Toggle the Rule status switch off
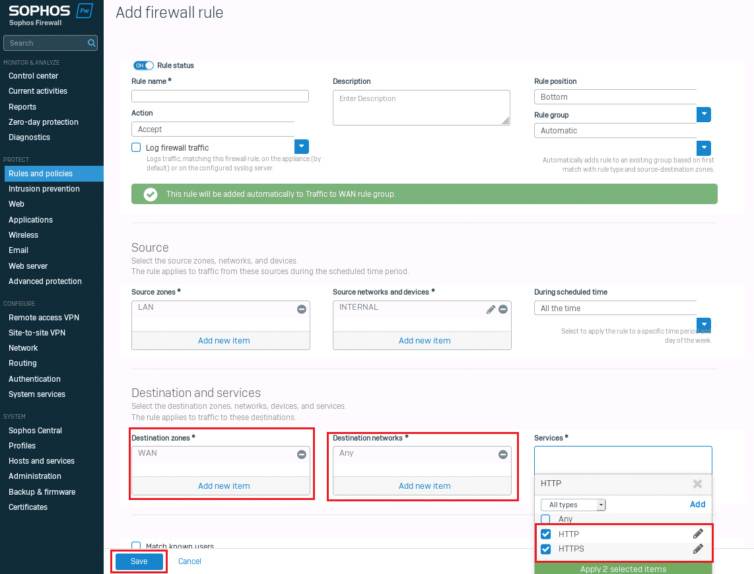The image size is (754, 574). coord(143,65)
